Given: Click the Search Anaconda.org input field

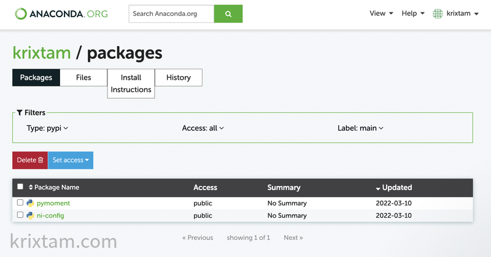Looking at the screenshot, I should (x=171, y=14).
